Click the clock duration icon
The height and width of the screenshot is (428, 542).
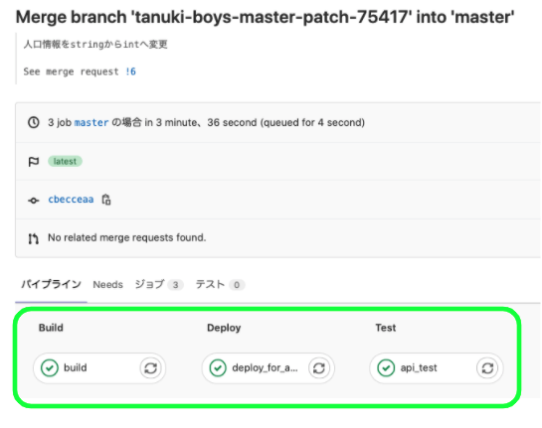pyautogui.click(x=34, y=122)
